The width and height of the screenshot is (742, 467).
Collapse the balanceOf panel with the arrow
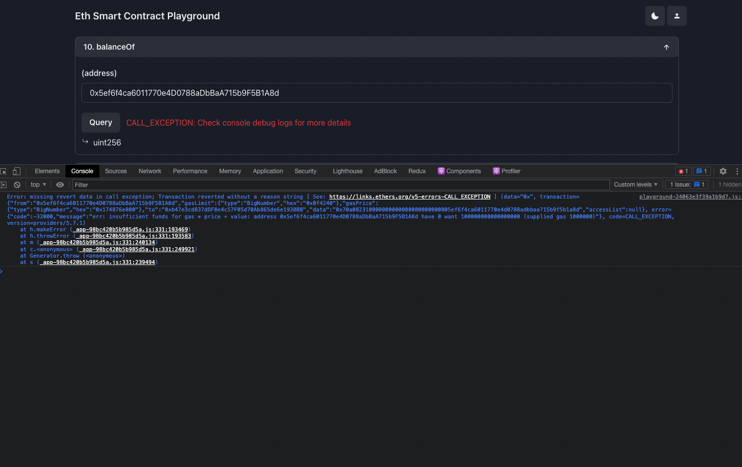tap(666, 47)
